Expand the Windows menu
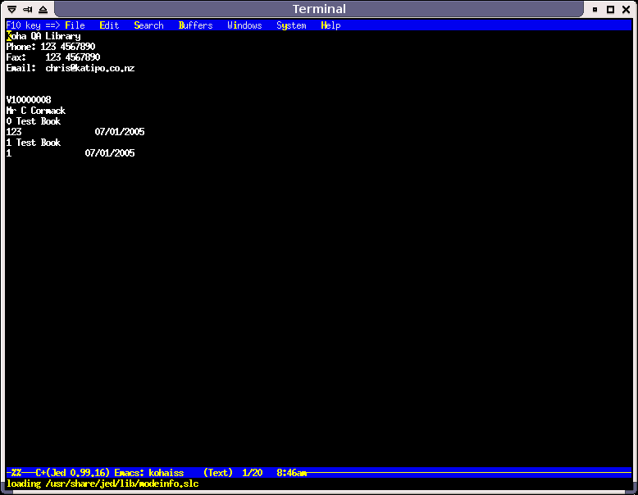This screenshot has width=638, height=495. (244, 25)
